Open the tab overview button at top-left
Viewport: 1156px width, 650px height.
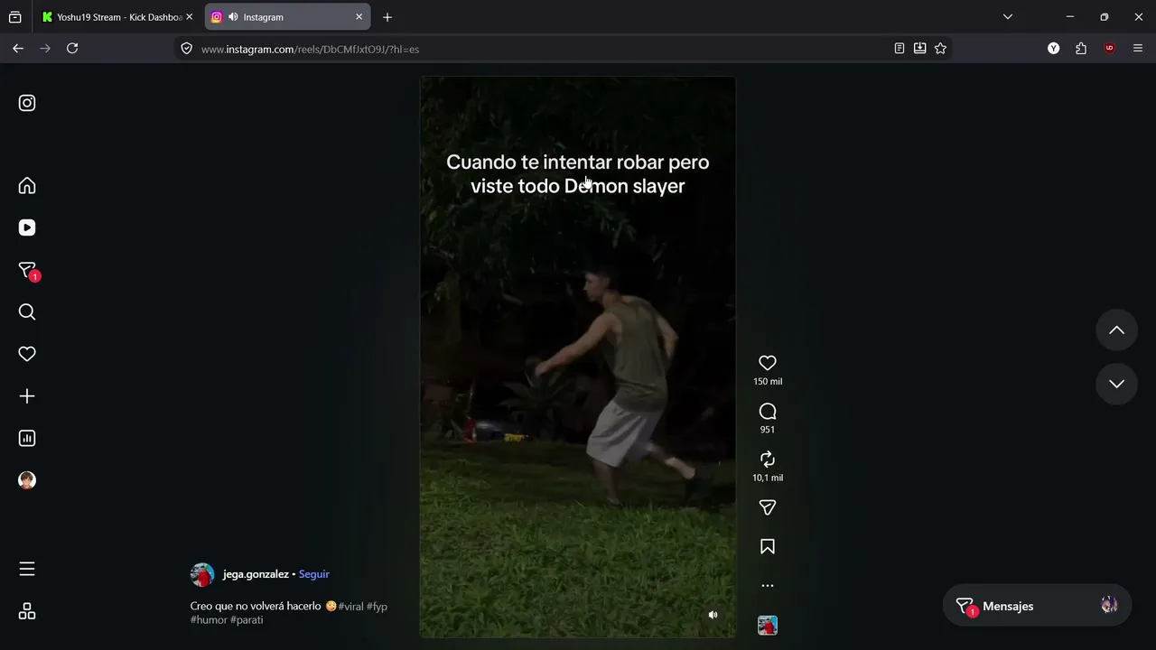pyautogui.click(x=14, y=17)
